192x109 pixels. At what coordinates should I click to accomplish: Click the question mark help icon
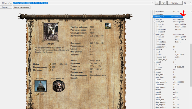coord(115,25)
